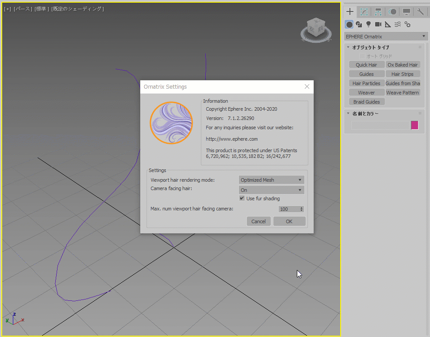430x337 pixels.
Task: Open the viewport hair rendering mode dropdown
Action: 271,180
